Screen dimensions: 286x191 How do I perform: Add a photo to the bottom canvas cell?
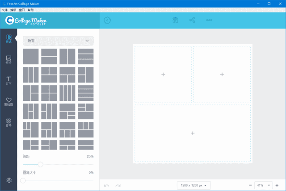(x=193, y=133)
